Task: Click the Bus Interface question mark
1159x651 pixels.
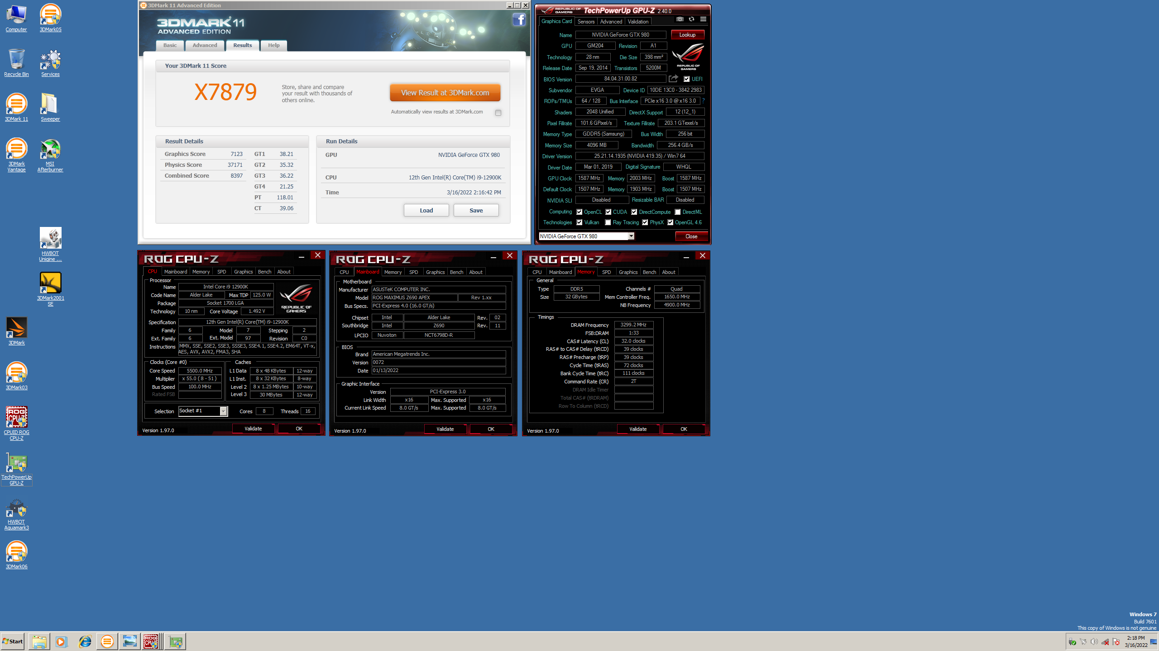Action: click(703, 101)
